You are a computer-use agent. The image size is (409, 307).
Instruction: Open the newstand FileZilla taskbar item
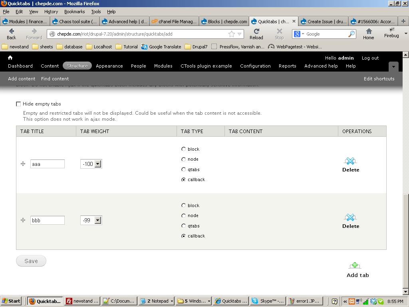pyautogui.click(x=82, y=301)
